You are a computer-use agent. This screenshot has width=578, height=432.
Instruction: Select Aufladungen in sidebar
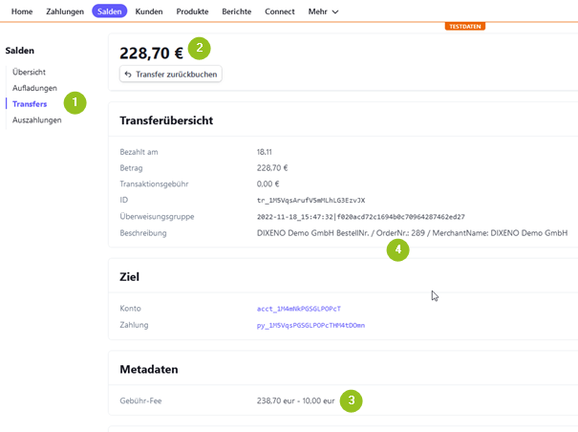click(x=34, y=88)
